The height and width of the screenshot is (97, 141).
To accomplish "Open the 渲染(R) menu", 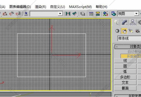I will [x=40, y=7].
